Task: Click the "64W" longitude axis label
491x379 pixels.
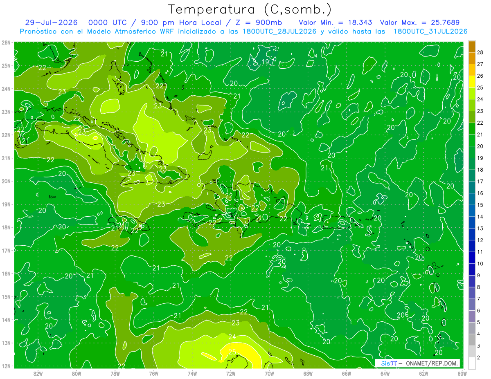Action: coord(385,373)
